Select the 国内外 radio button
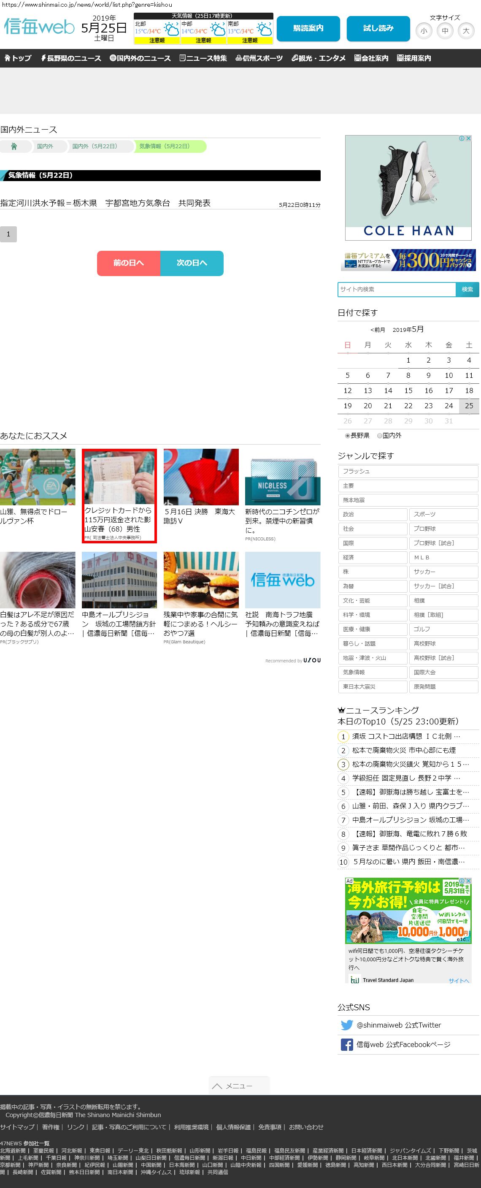This screenshot has width=481, height=1188. 380,435
